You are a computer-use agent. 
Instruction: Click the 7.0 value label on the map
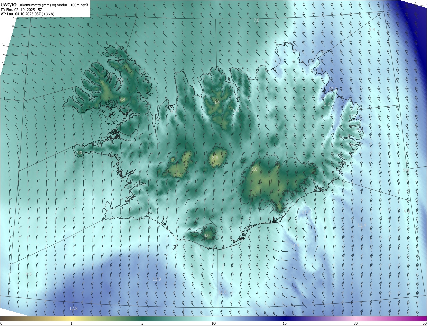pyautogui.click(x=256, y=20)
